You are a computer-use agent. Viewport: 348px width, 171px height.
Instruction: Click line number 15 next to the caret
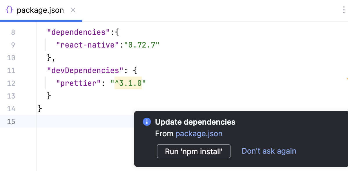[11, 121]
